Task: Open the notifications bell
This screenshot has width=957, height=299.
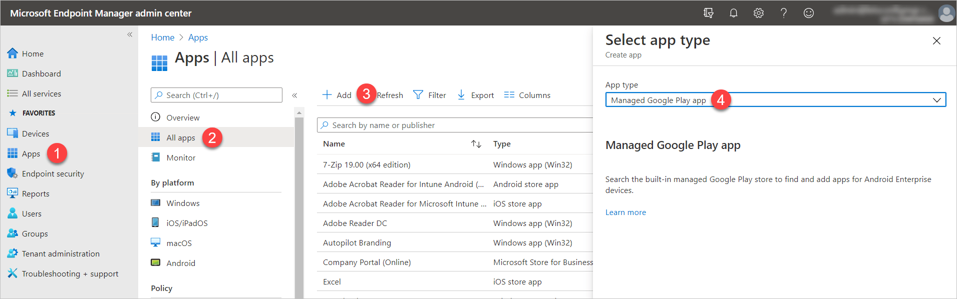Action: 733,13
